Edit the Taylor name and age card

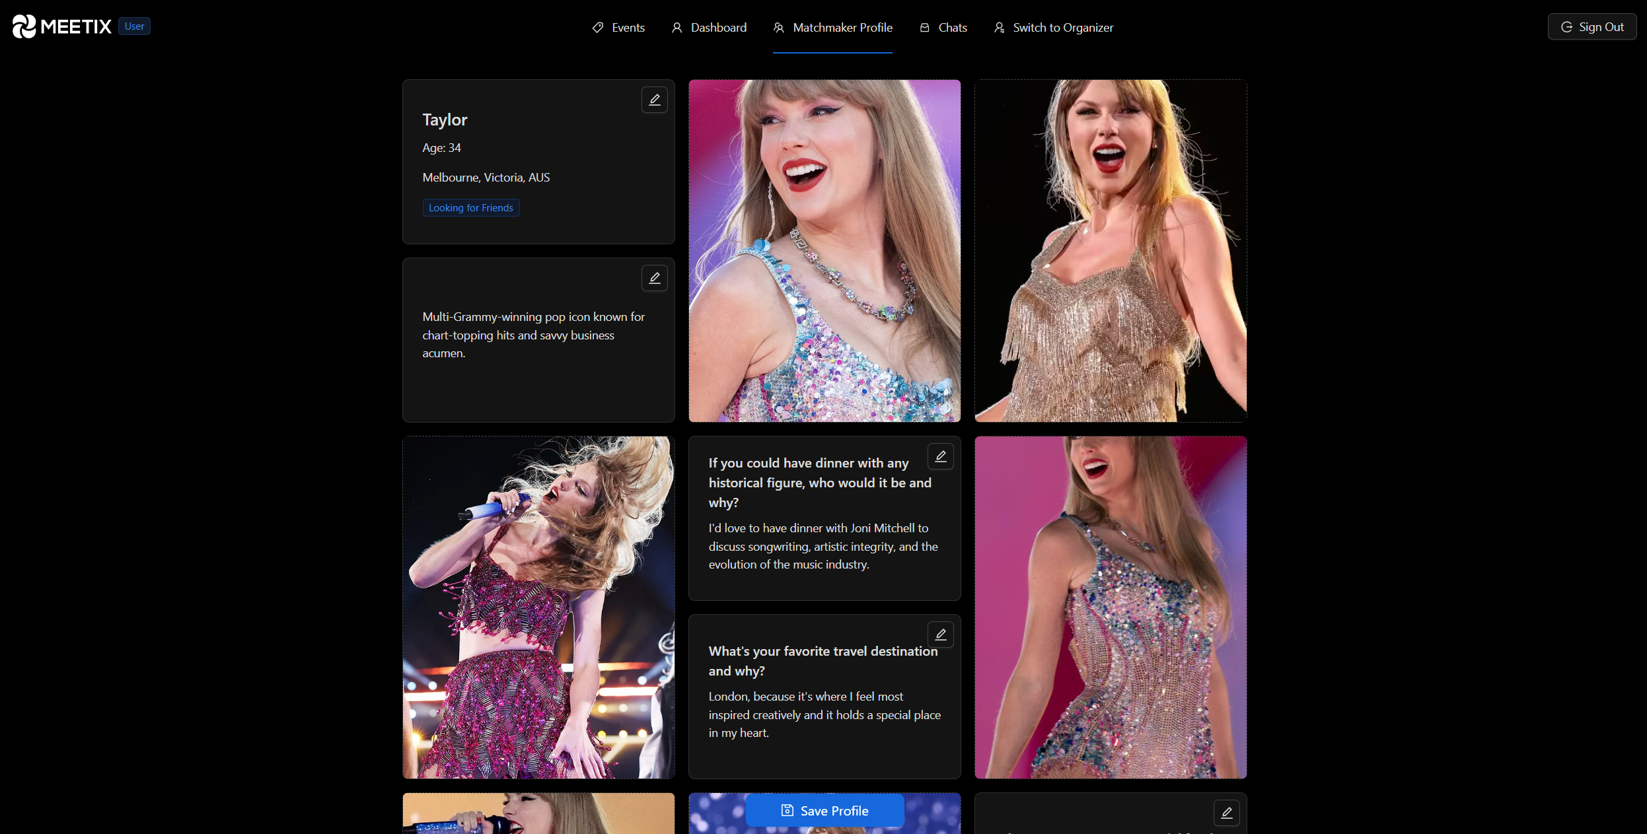click(654, 100)
